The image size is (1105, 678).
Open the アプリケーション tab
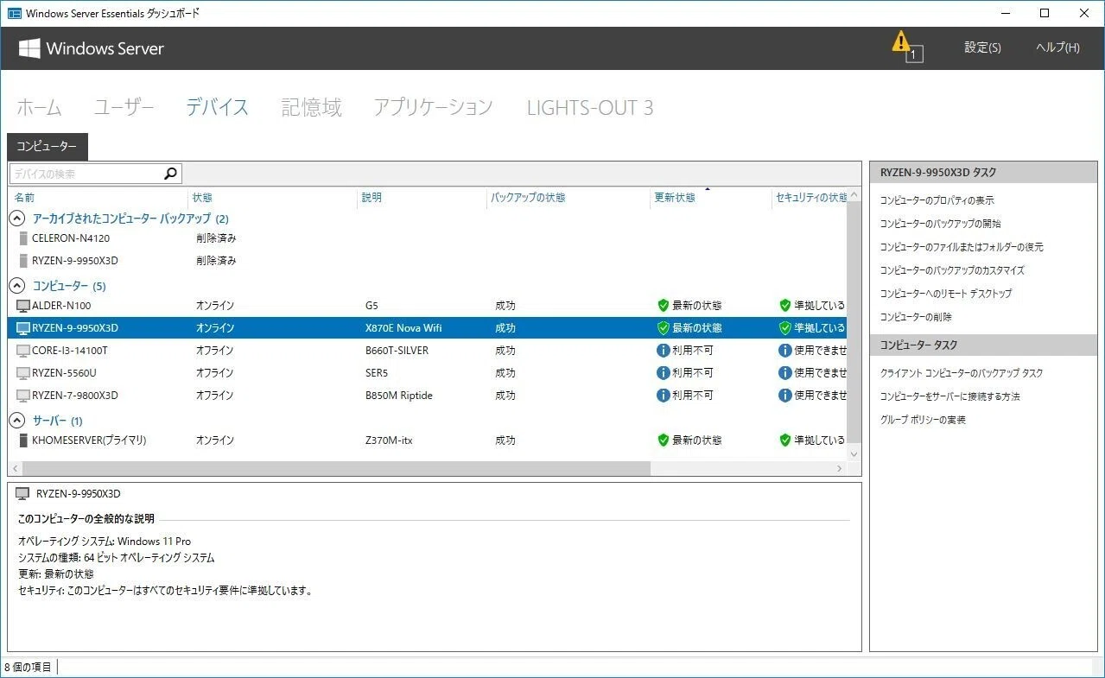click(433, 107)
